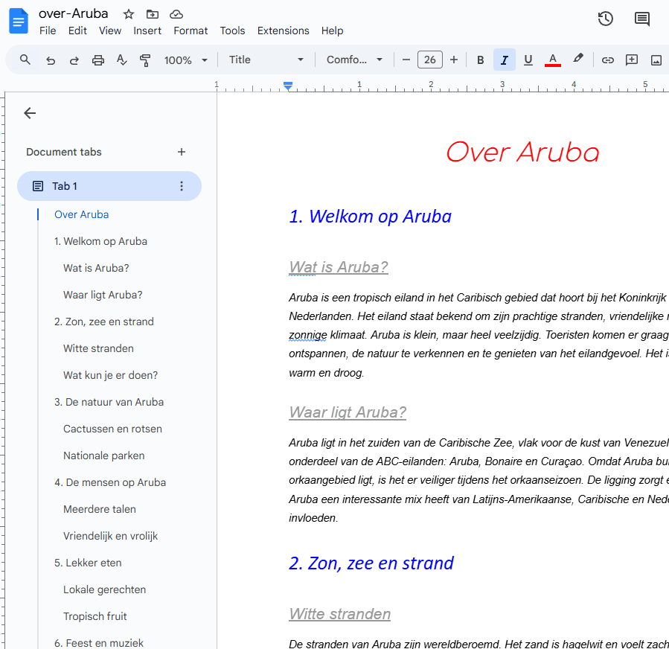The height and width of the screenshot is (649, 669).
Task: Open the red text color picker
Action: pos(553,60)
